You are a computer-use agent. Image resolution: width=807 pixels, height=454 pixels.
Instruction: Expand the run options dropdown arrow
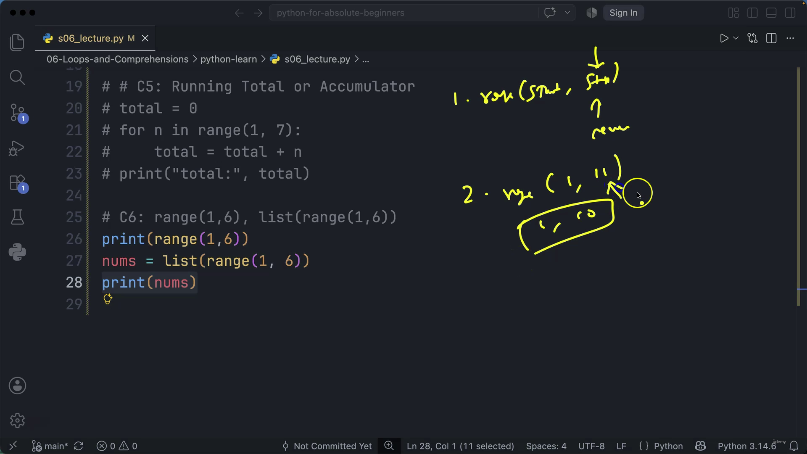click(x=736, y=38)
